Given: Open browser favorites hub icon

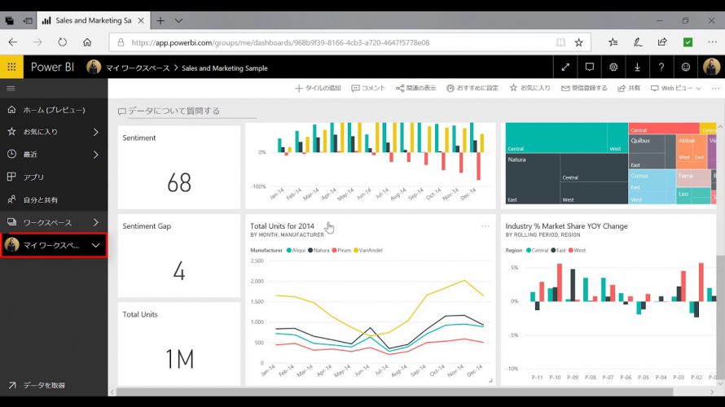Looking at the screenshot, I should point(613,42).
